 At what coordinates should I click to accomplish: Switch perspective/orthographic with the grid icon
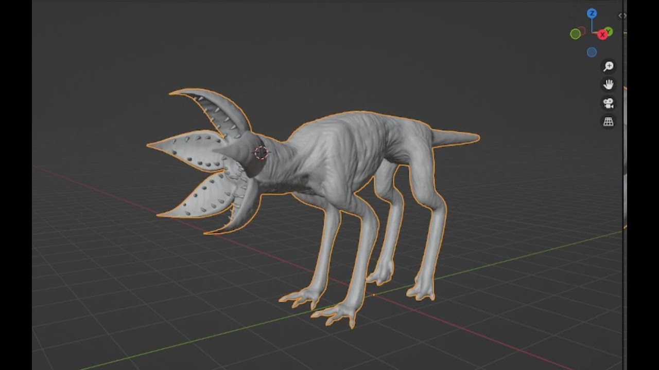point(609,122)
